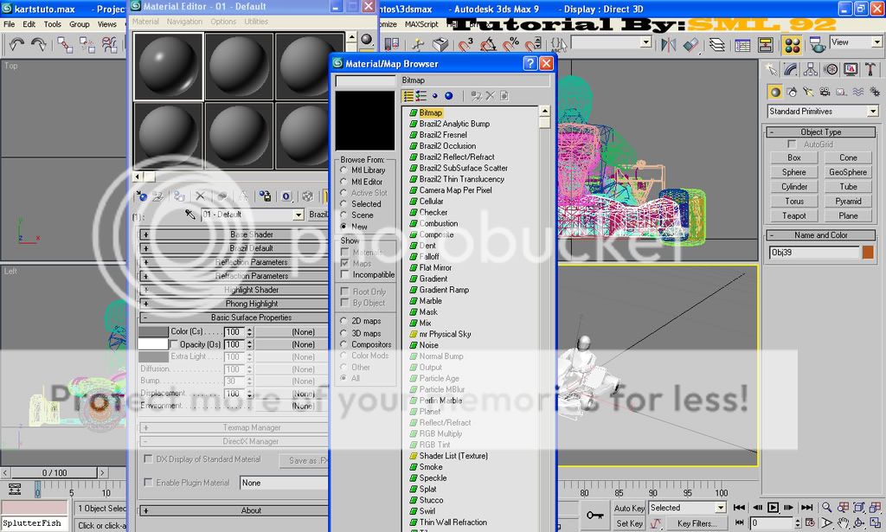Open the Standard Primitives dropdown

point(873,112)
